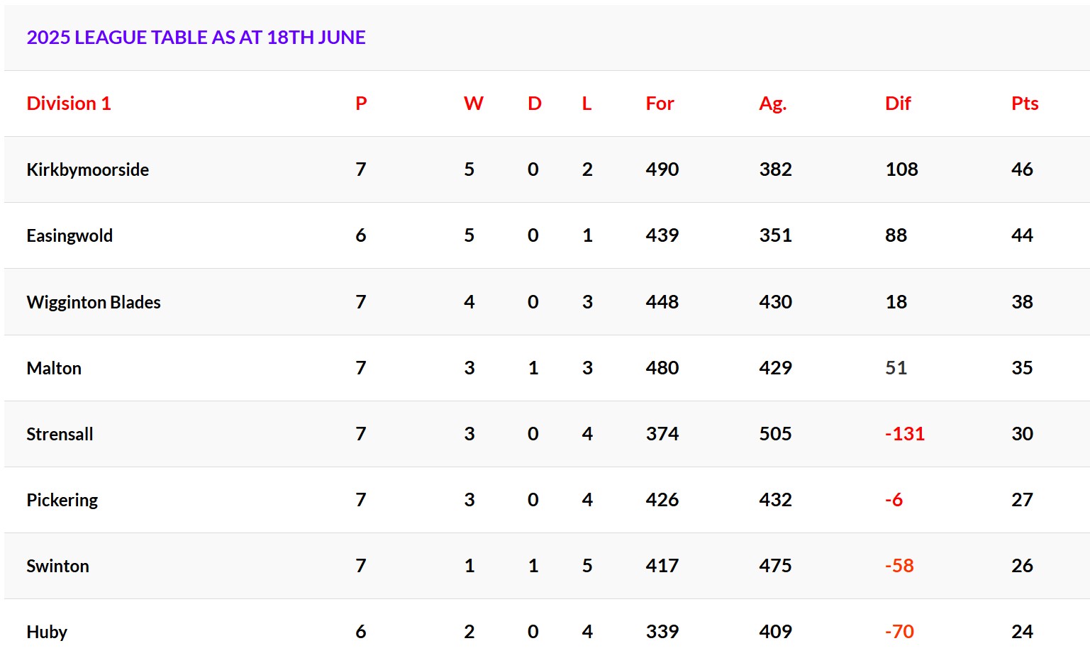Select the Easingwold team name
Screen dimensions: 1090x658
(69, 236)
